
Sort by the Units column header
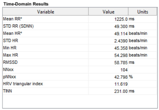[142, 12]
